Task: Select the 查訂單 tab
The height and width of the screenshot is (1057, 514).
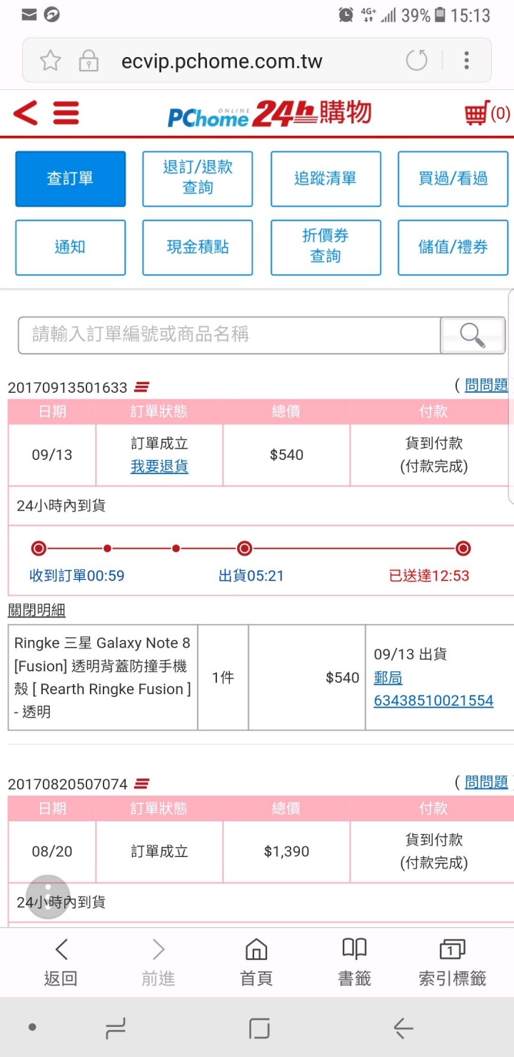Action: point(71,179)
